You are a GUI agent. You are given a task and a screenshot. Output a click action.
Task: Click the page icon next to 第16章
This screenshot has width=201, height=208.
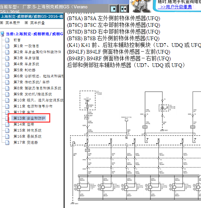[7, 137]
